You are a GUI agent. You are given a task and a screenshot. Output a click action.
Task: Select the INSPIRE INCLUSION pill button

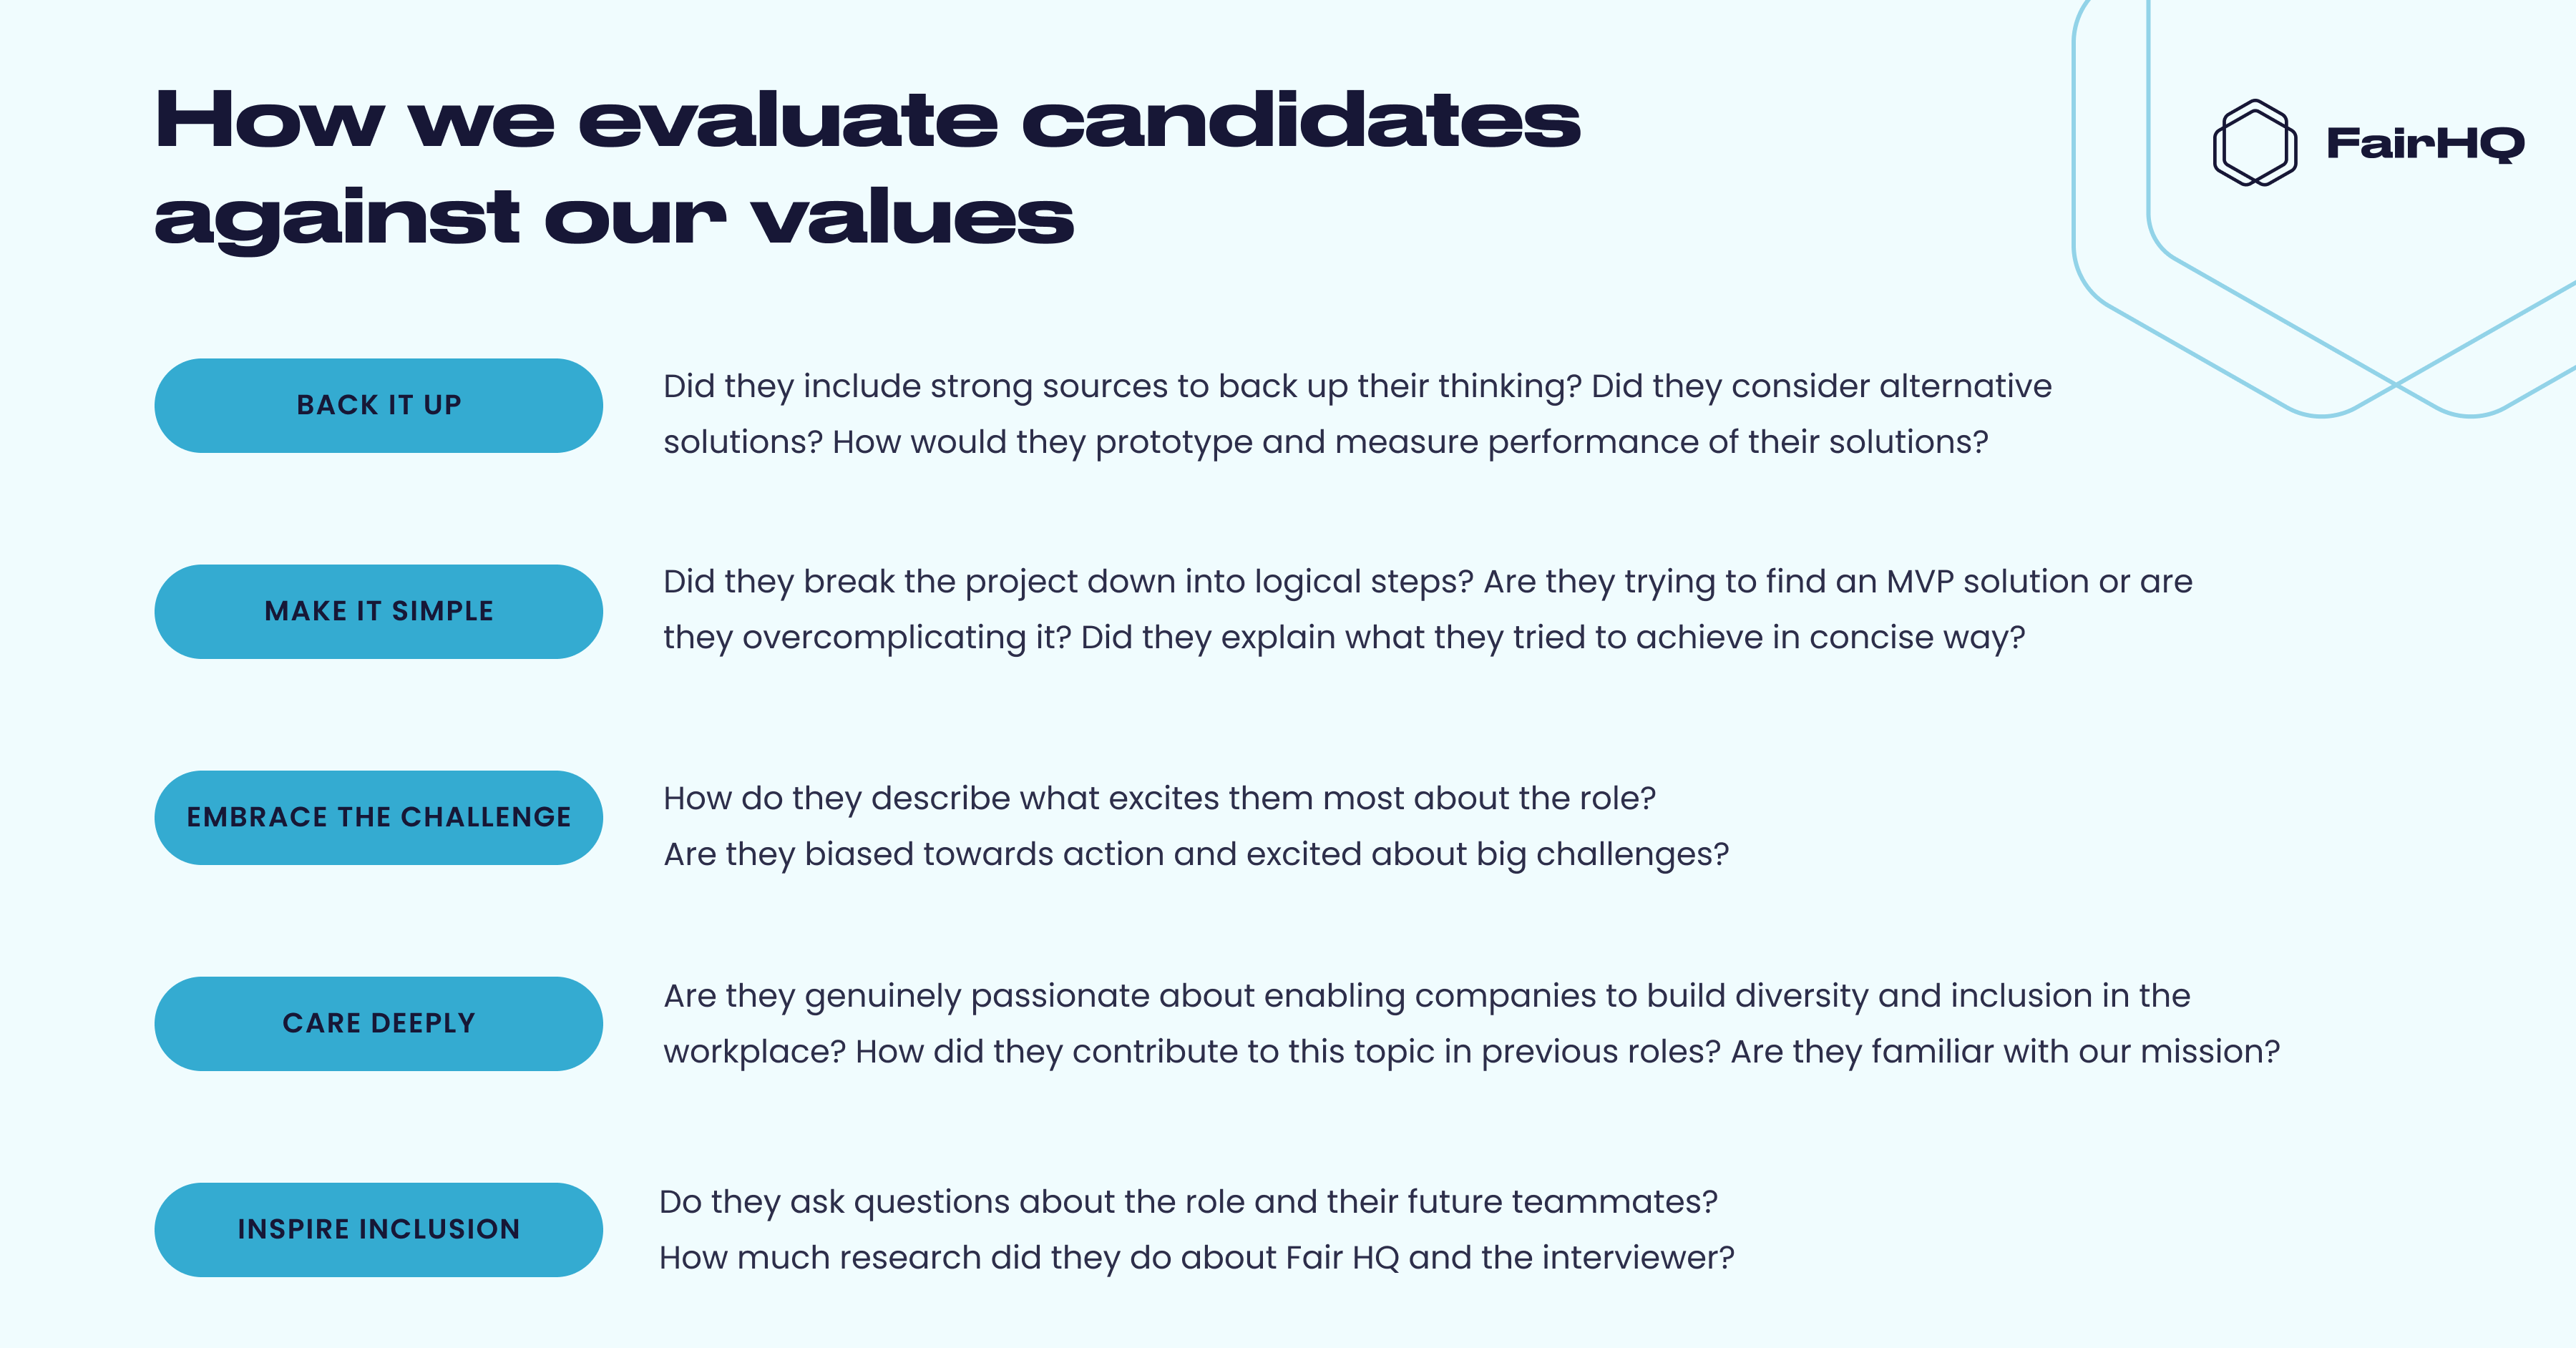tap(379, 1230)
